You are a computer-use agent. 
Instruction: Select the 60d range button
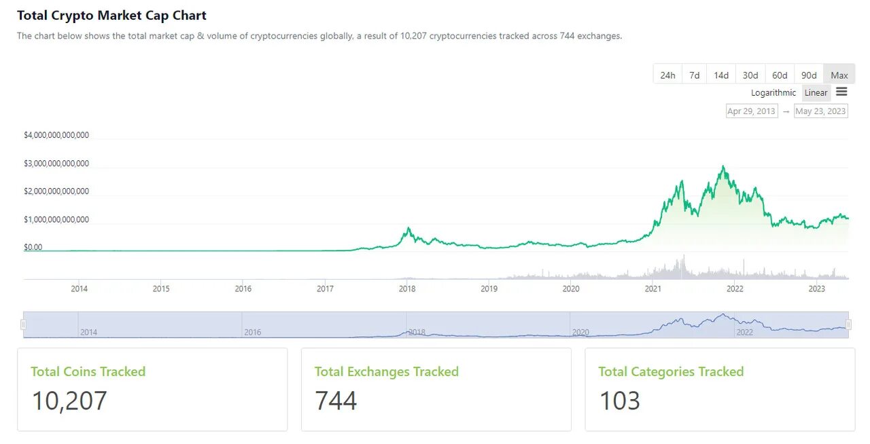click(780, 75)
